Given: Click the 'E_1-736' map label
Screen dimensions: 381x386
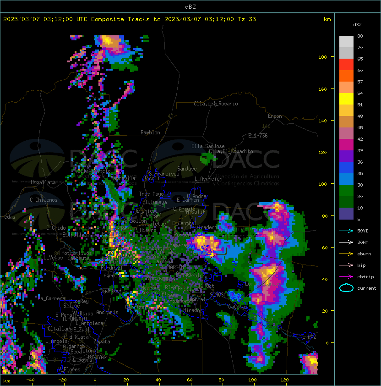Looking at the screenshot, I should tap(258, 136).
